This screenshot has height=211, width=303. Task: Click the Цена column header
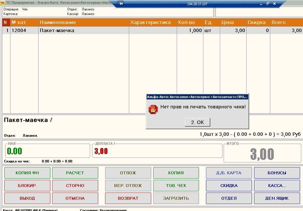click(x=233, y=22)
